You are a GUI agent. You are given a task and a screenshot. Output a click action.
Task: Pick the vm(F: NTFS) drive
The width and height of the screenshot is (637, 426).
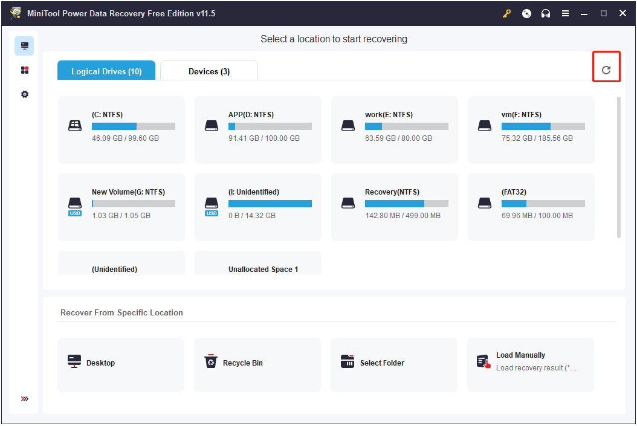[531, 130]
